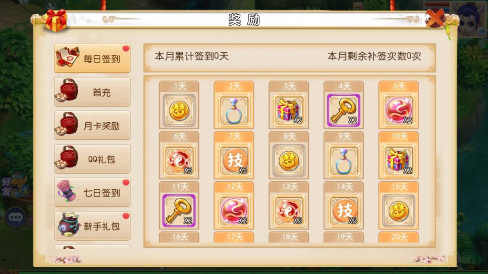Switch to the 首充 first recharge tab

point(92,92)
